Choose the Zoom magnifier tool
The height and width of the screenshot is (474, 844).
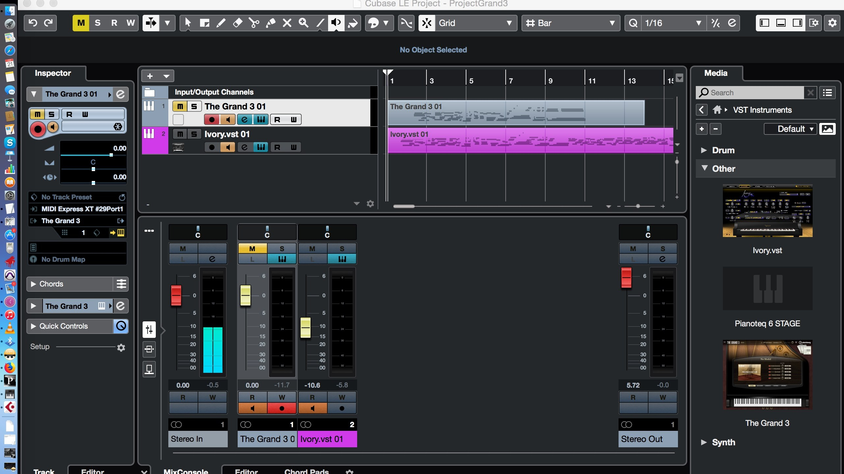click(303, 23)
